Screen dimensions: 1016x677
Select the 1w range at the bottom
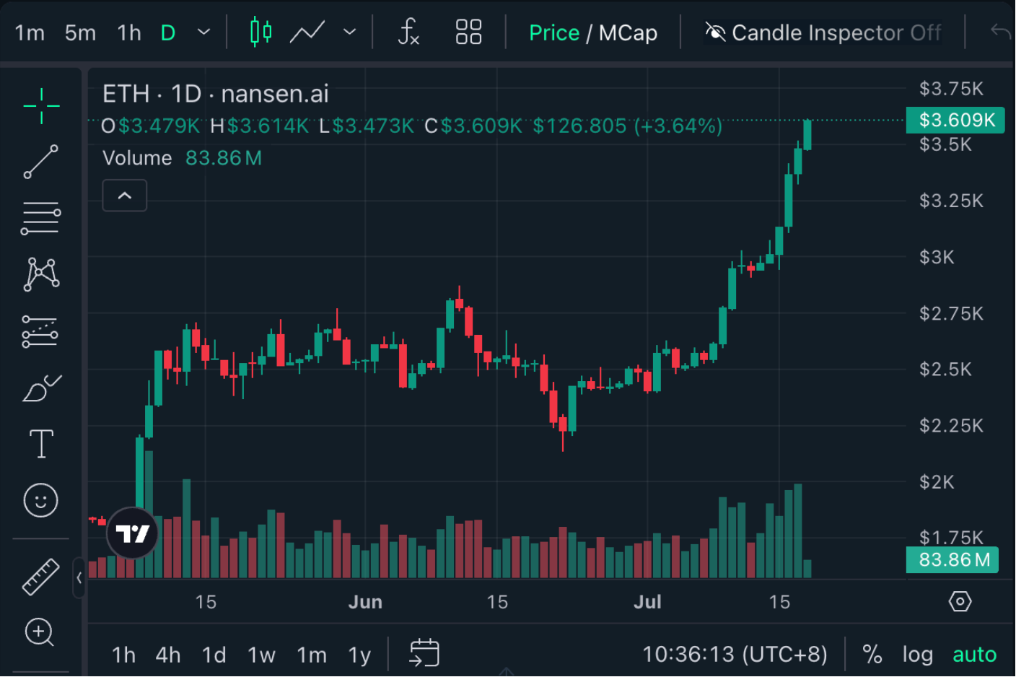click(x=261, y=654)
